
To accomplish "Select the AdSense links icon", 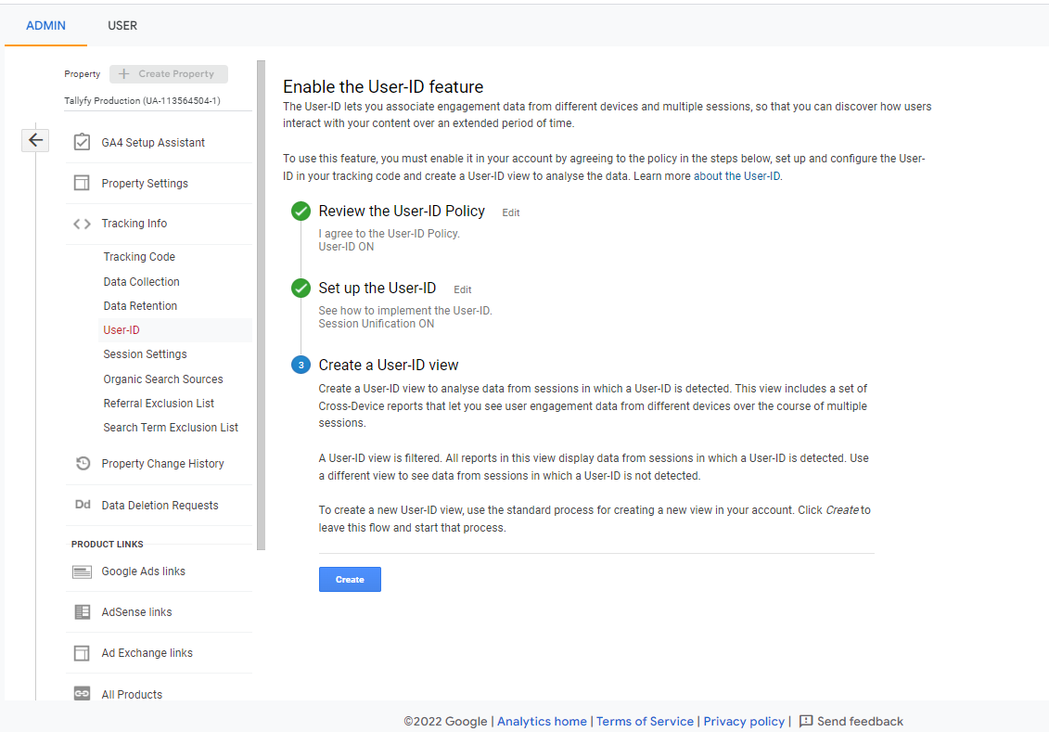I will (x=83, y=611).
